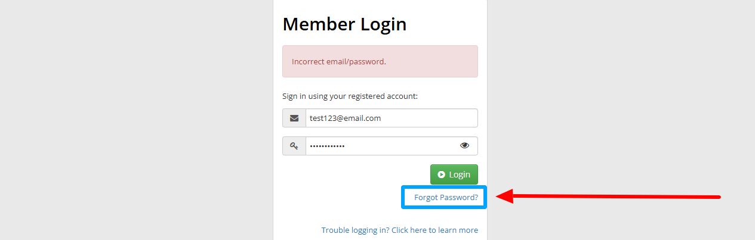Open the Trouble logging in link
Screen dimensions: 755x240
point(399,230)
